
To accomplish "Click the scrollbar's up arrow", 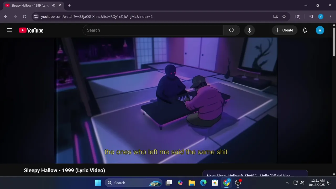I will pyautogui.click(x=334, y=25).
